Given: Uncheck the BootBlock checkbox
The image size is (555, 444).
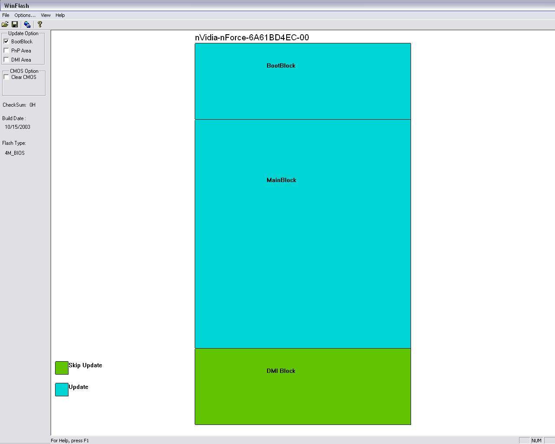Looking at the screenshot, I should tap(6, 41).
